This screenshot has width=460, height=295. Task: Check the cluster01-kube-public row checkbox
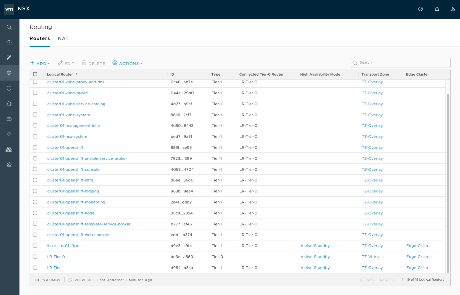pyautogui.click(x=35, y=93)
